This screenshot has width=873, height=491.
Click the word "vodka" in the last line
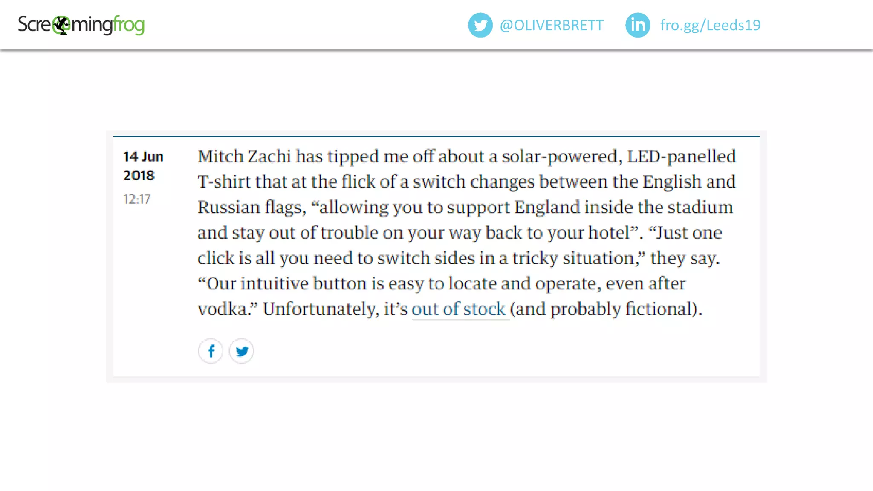pyautogui.click(x=223, y=309)
